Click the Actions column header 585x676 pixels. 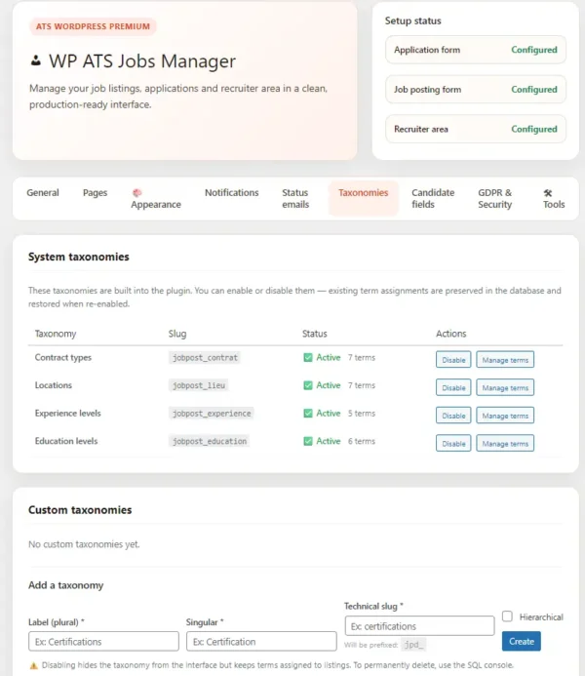pyautogui.click(x=451, y=334)
